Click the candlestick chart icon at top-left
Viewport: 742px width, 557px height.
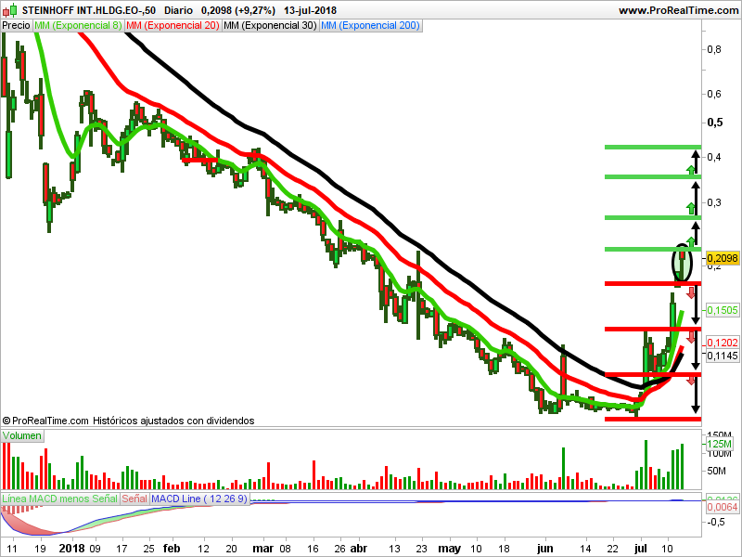10,10
